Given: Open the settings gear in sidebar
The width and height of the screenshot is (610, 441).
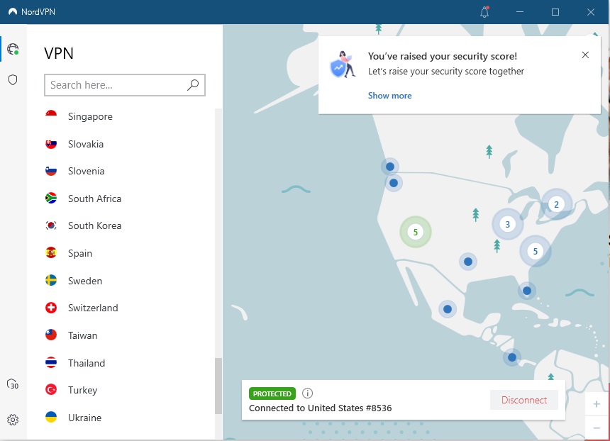Looking at the screenshot, I should click(x=13, y=420).
